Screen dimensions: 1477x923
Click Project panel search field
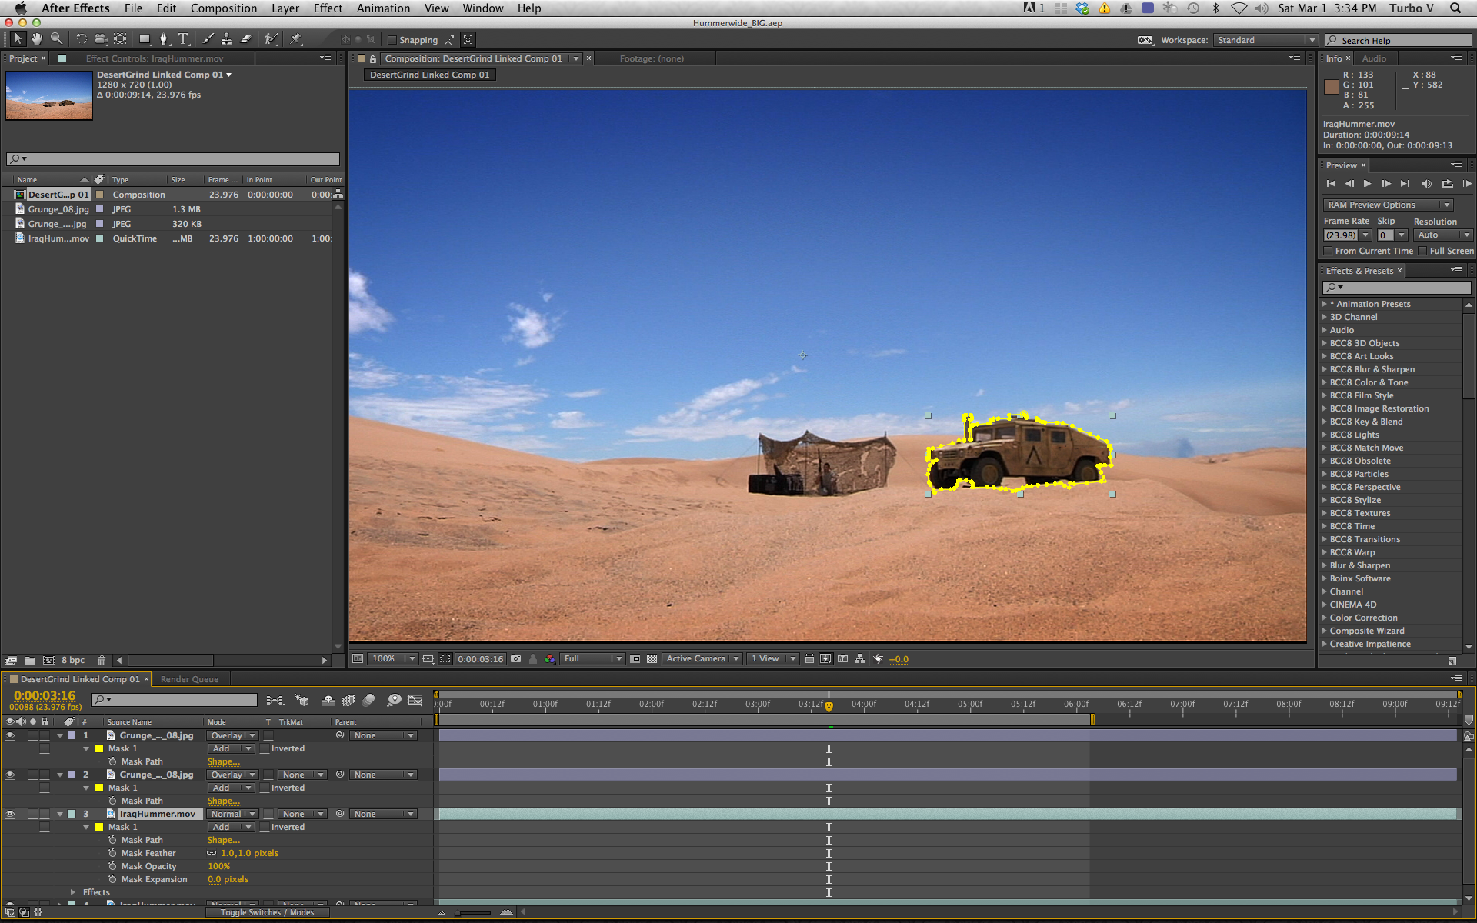coord(173,159)
